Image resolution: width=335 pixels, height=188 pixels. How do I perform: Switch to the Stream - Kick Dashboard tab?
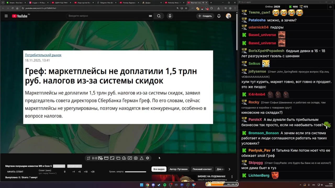16,3
